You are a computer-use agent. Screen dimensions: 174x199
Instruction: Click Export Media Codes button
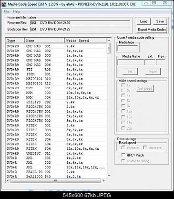(x=152, y=30)
